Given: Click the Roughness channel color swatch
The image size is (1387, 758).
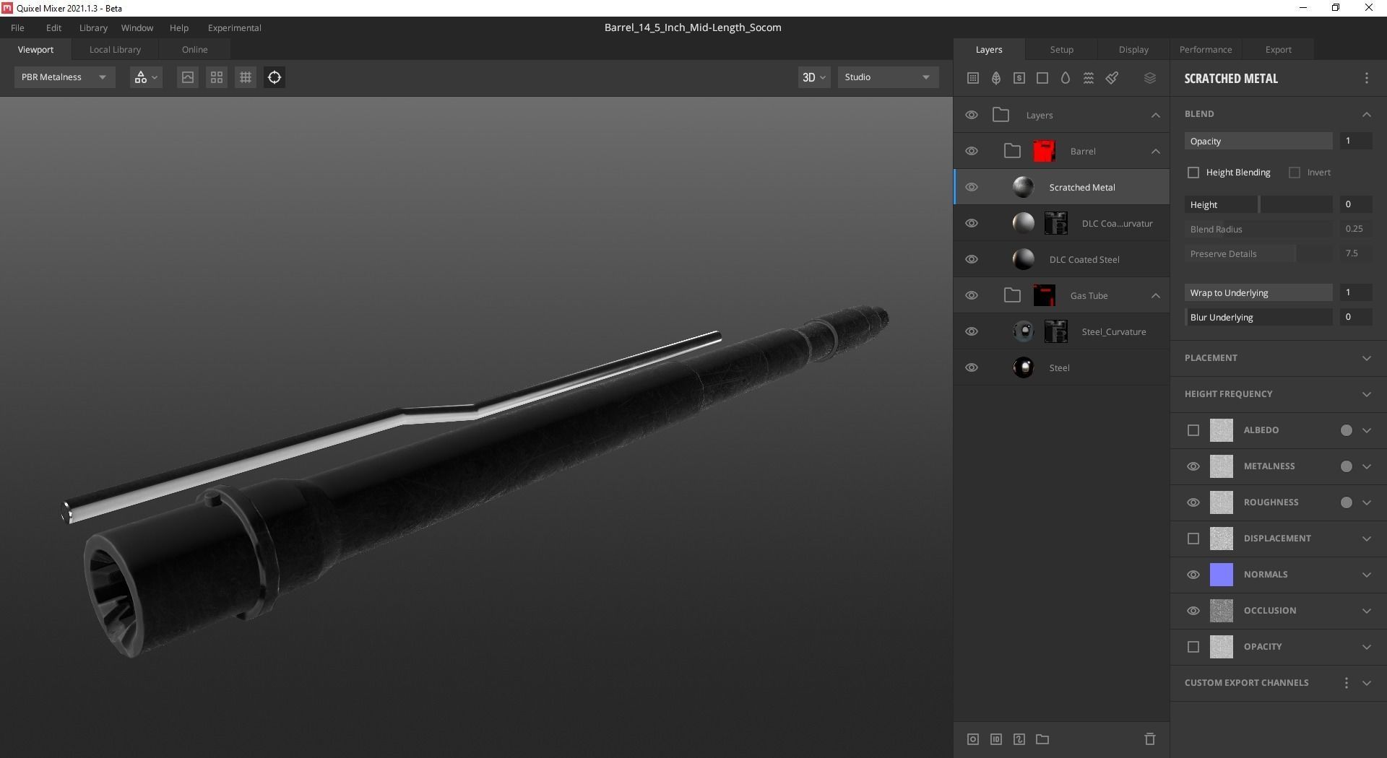Looking at the screenshot, I should click(x=1345, y=502).
